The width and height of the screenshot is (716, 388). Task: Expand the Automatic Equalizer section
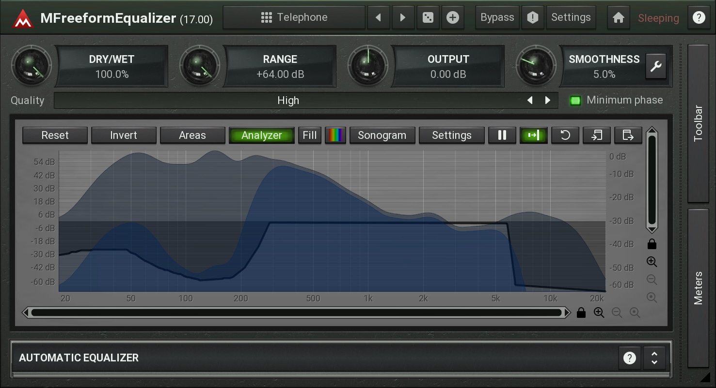point(654,358)
